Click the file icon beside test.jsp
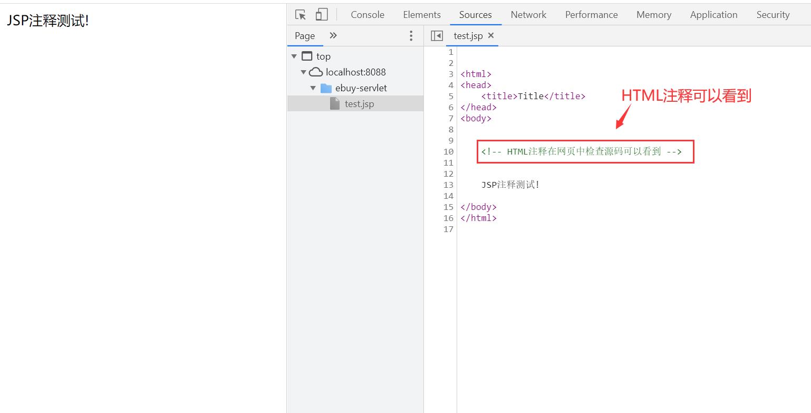811x413 pixels. coord(335,103)
